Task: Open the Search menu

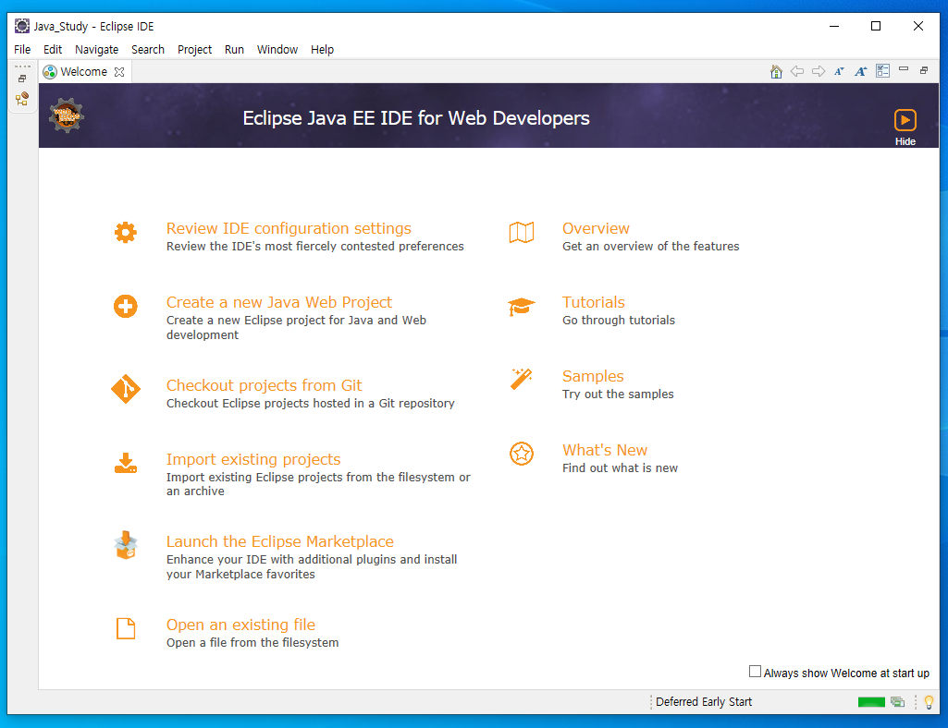Action: (x=148, y=50)
